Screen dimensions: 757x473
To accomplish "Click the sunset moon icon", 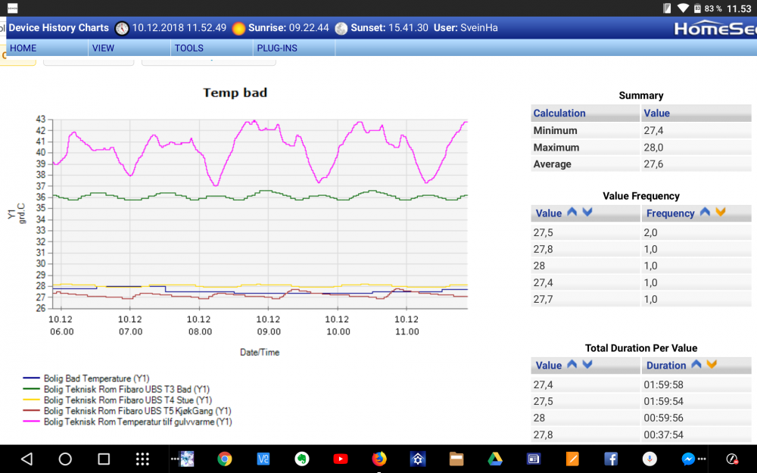I will tap(341, 29).
